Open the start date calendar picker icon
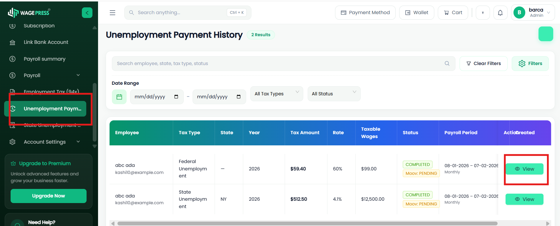 tap(176, 97)
